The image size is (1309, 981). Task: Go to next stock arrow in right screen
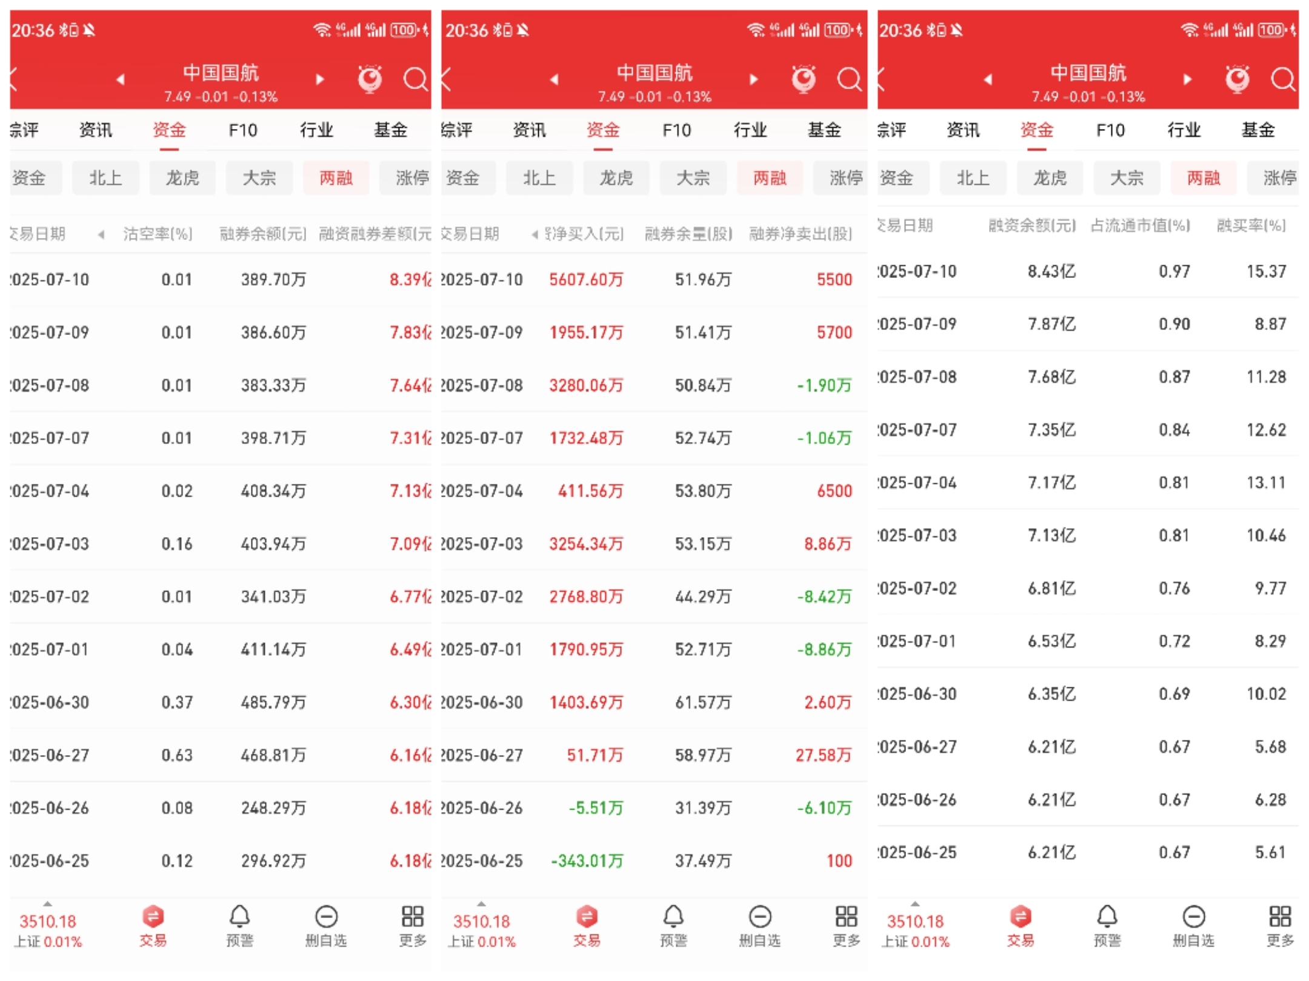1188,79
